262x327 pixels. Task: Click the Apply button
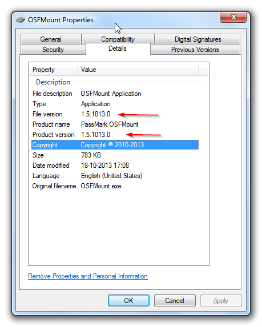pyautogui.click(x=221, y=301)
